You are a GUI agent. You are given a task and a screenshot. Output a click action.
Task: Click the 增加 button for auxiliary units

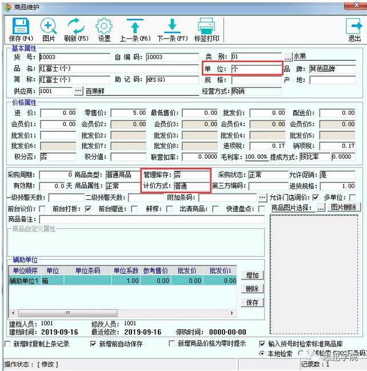tap(252, 275)
